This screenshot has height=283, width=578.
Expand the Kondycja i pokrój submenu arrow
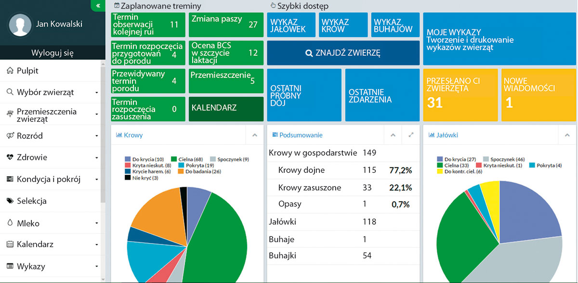click(x=97, y=180)
